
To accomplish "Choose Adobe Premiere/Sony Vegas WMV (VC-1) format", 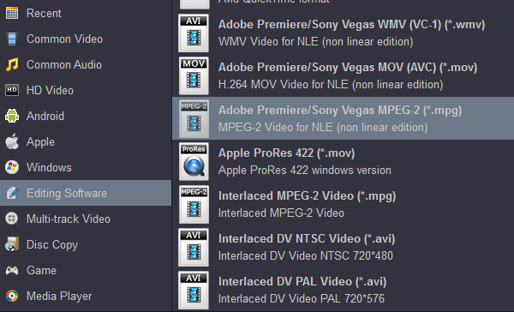I will pos(343,33).
